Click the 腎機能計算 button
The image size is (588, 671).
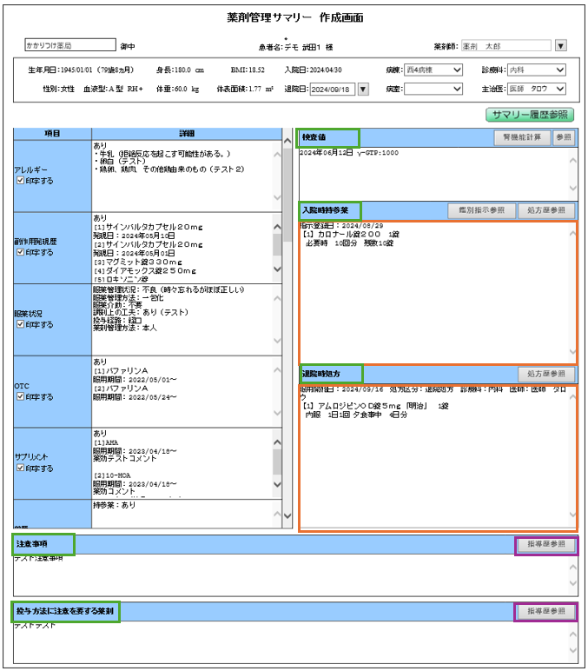pos(521,137)
